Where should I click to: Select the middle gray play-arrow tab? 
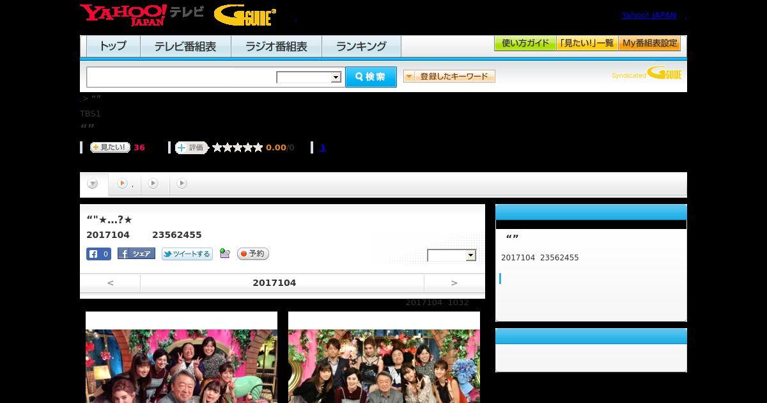(x=153, y=184)
